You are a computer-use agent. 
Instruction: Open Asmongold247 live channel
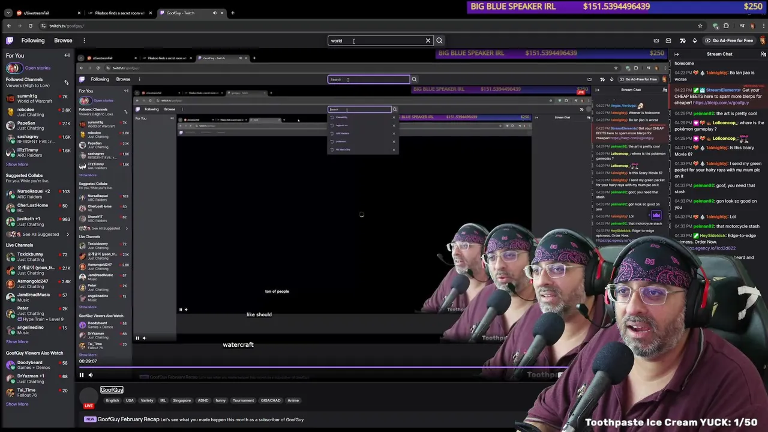38,283
